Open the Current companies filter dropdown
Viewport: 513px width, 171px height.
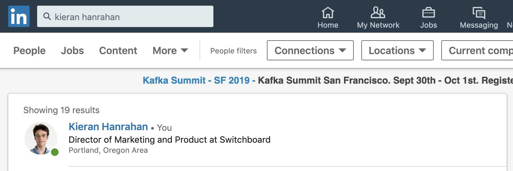pos(477,50)
